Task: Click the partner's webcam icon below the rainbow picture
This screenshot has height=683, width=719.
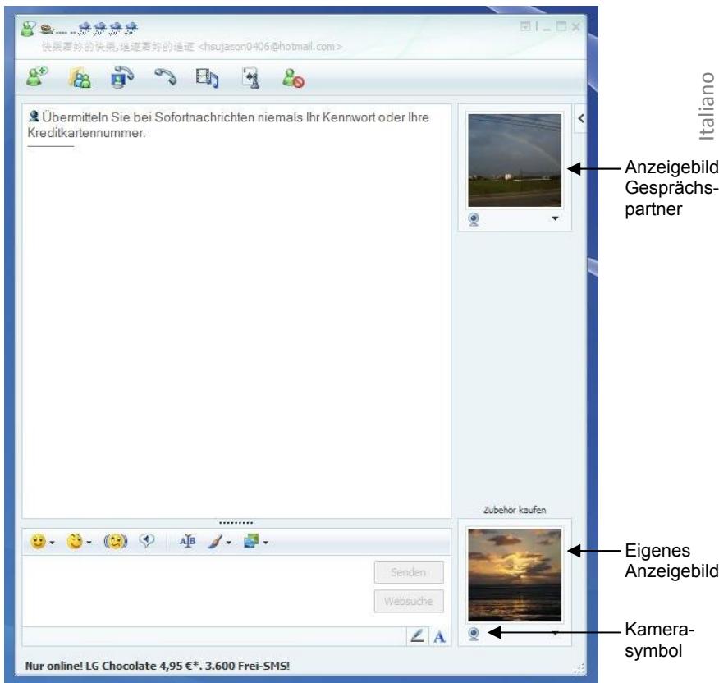Action: [x=474, y=219]
